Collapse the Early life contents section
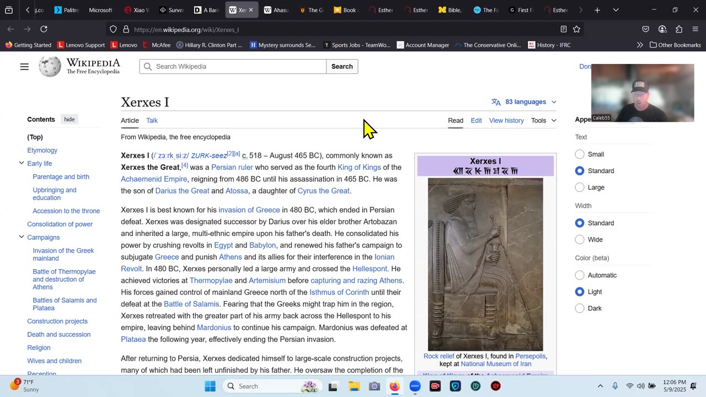The width and height of the screenshot is (706, 397). [x=22, y=163]
